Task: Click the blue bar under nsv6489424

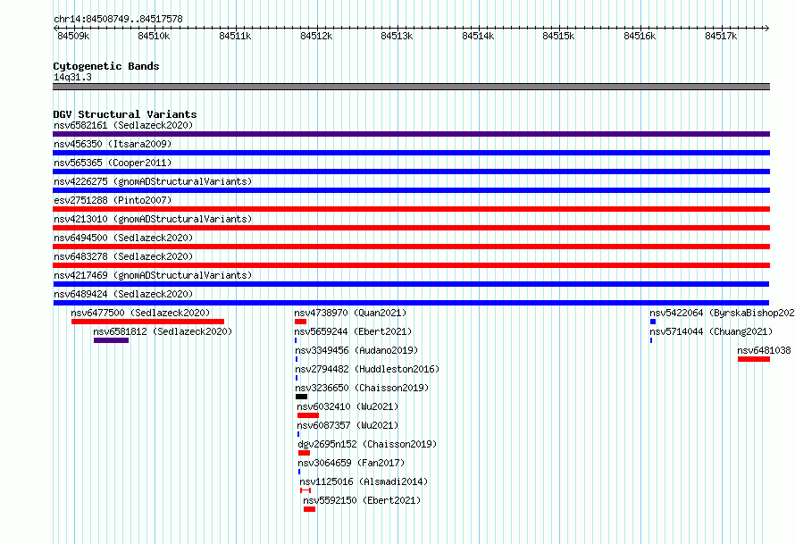Action: tap(411, 303)
